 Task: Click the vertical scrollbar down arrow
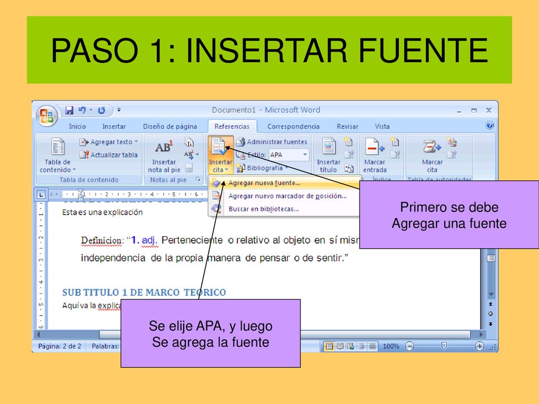(491, 295)
